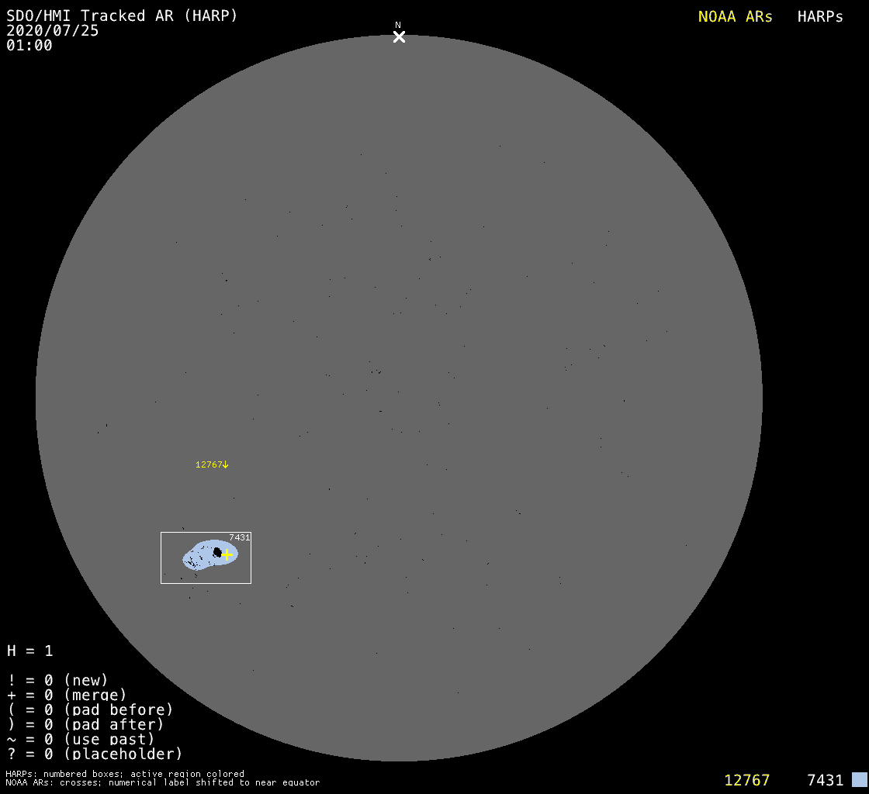The width and height of the screenshot is (869, 794).
Task: Click the yellow 12767 number in the bottom legend
Action: 746,780
